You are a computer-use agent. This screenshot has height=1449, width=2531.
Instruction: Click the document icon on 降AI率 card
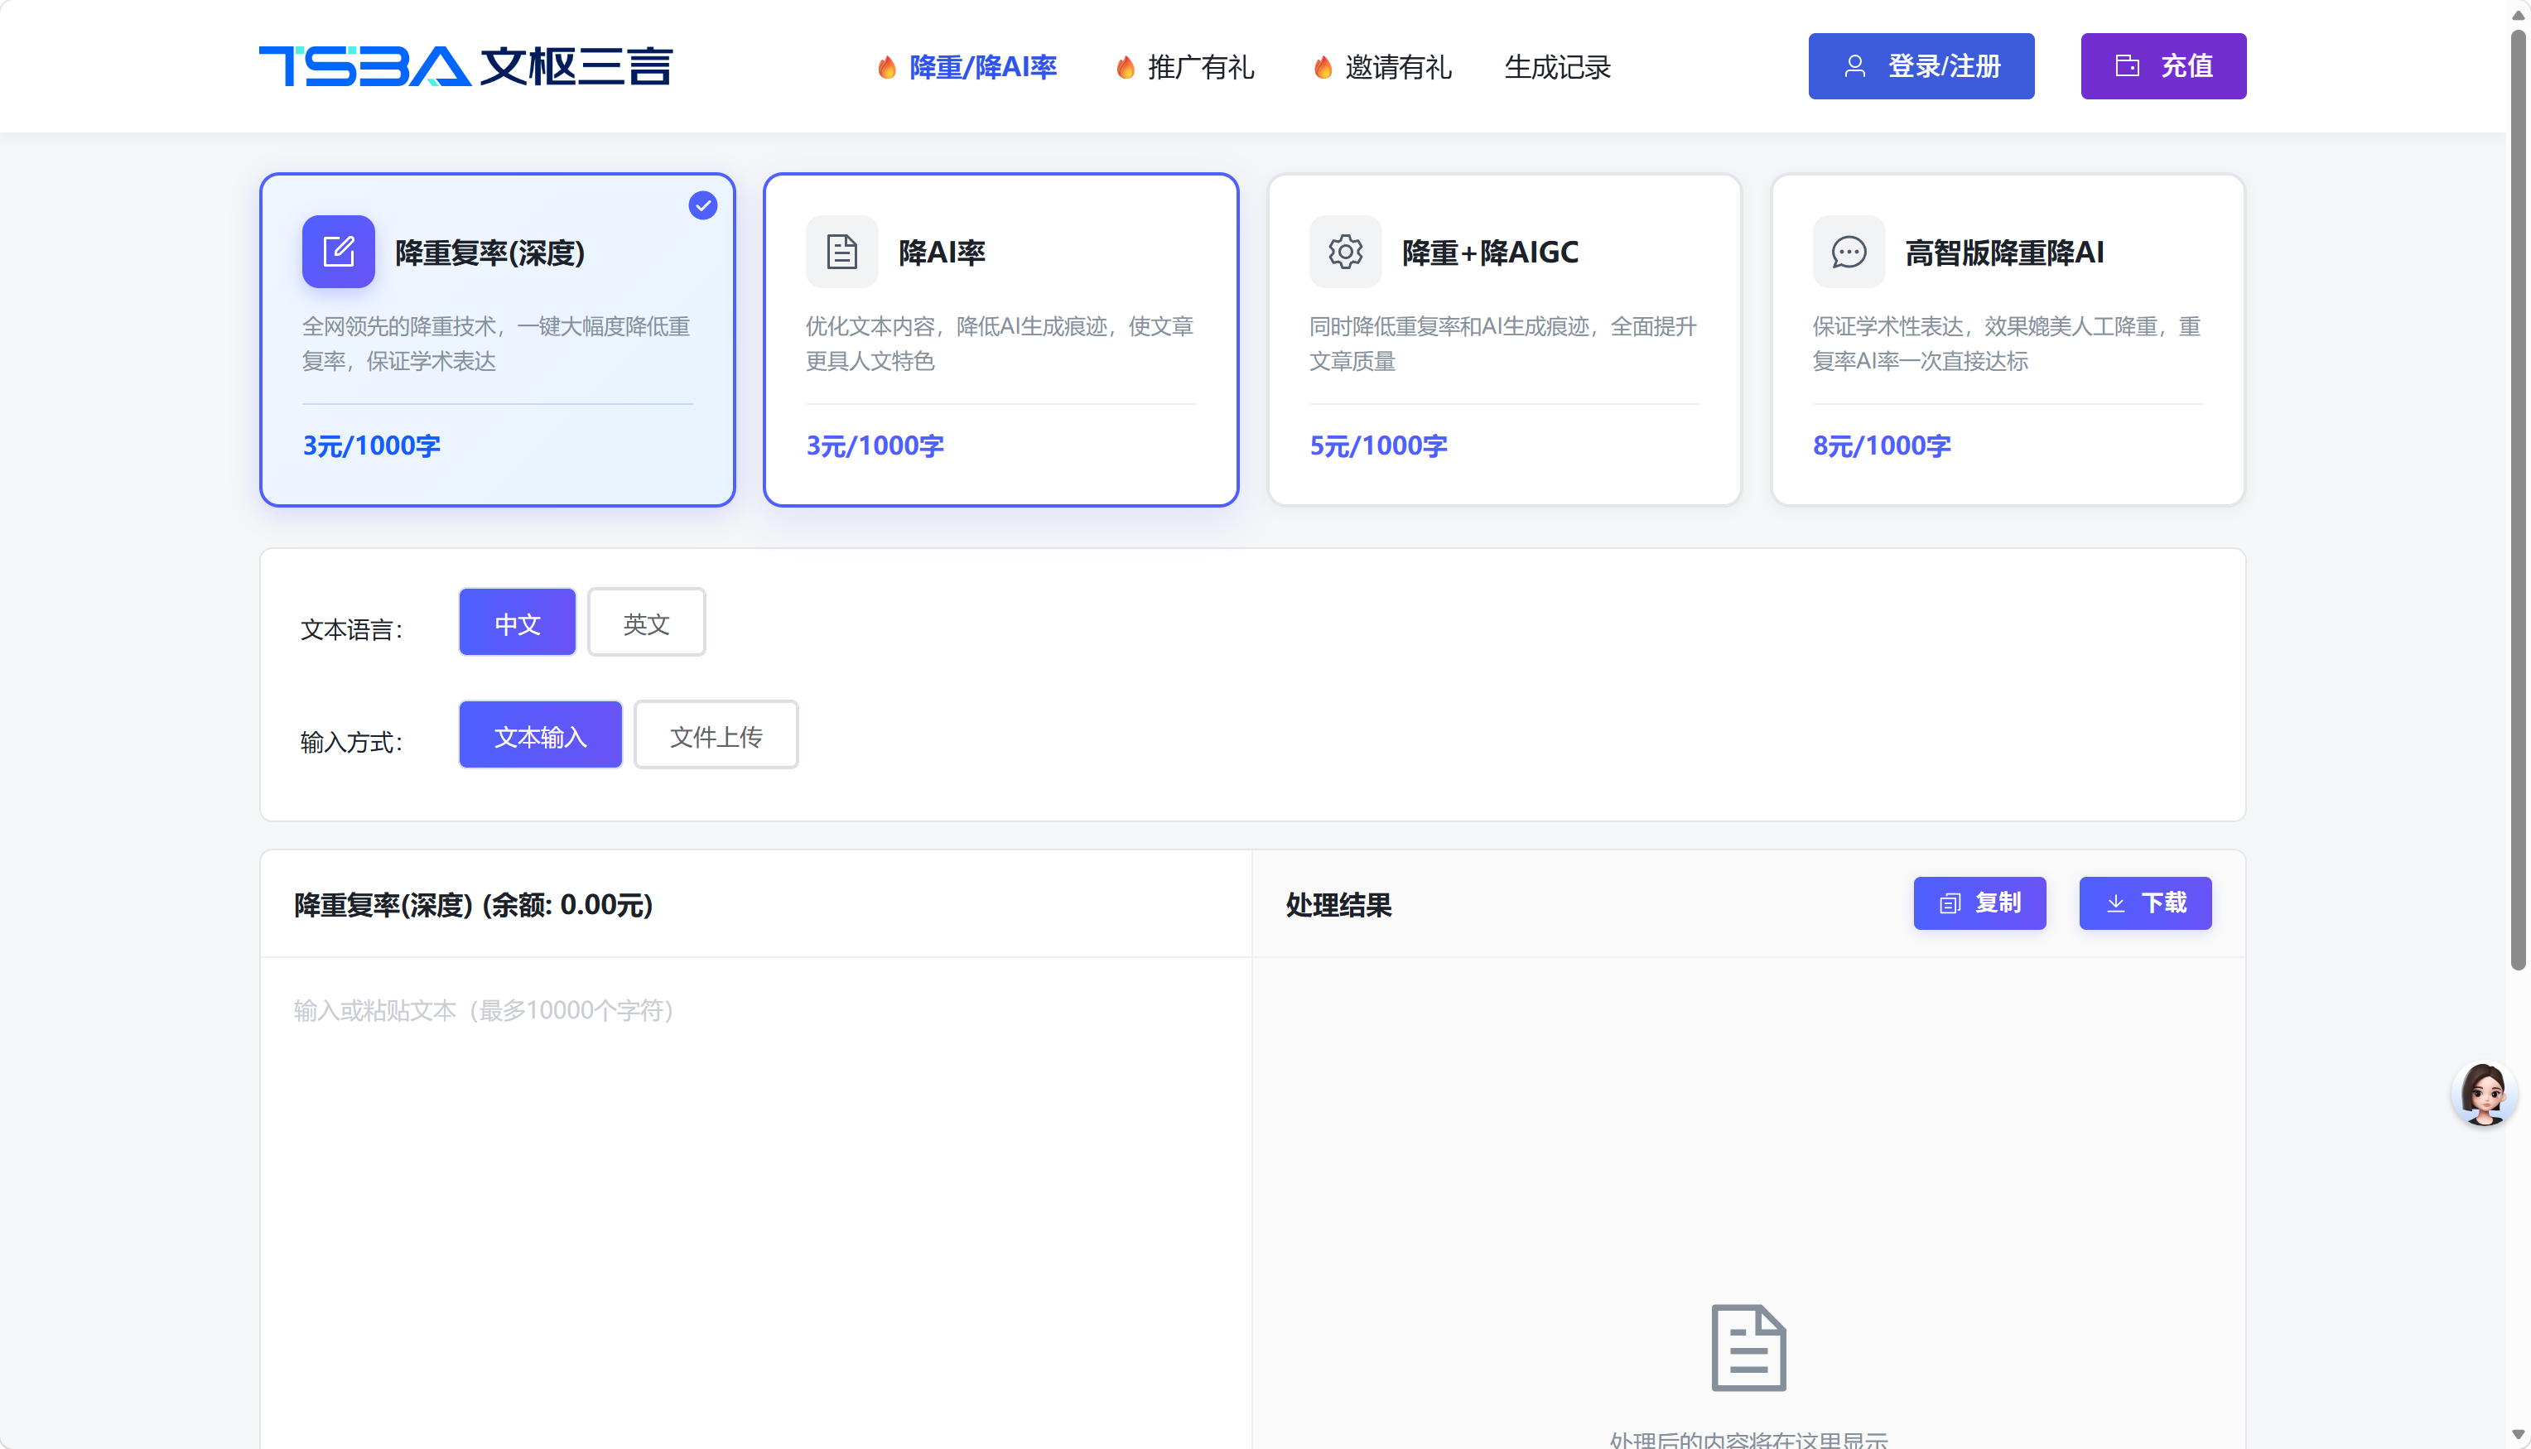(x=842, y=252)
